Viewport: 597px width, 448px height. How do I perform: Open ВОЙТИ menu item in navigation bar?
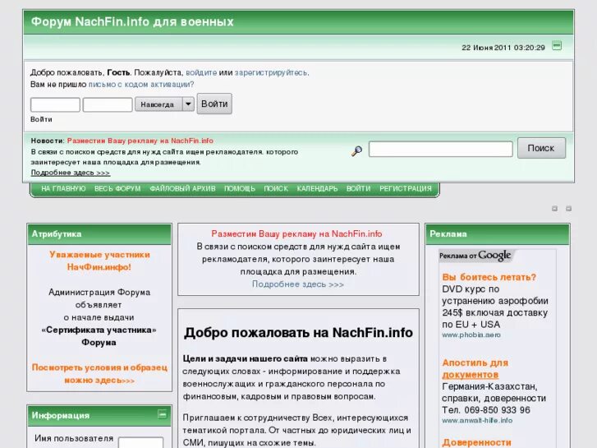click(358, 188)
